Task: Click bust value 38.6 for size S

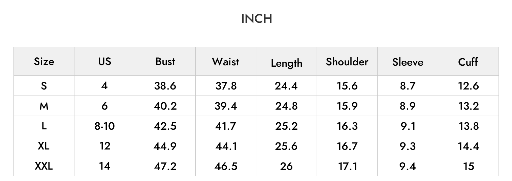Action: (x=165, y=86)
